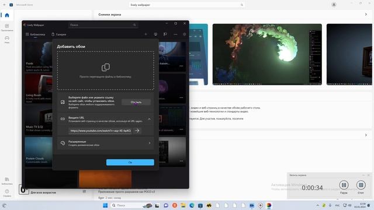View the dark rightmost Store screenshot
The height and width of the screenshot is (210, 374).
[349, 54]
